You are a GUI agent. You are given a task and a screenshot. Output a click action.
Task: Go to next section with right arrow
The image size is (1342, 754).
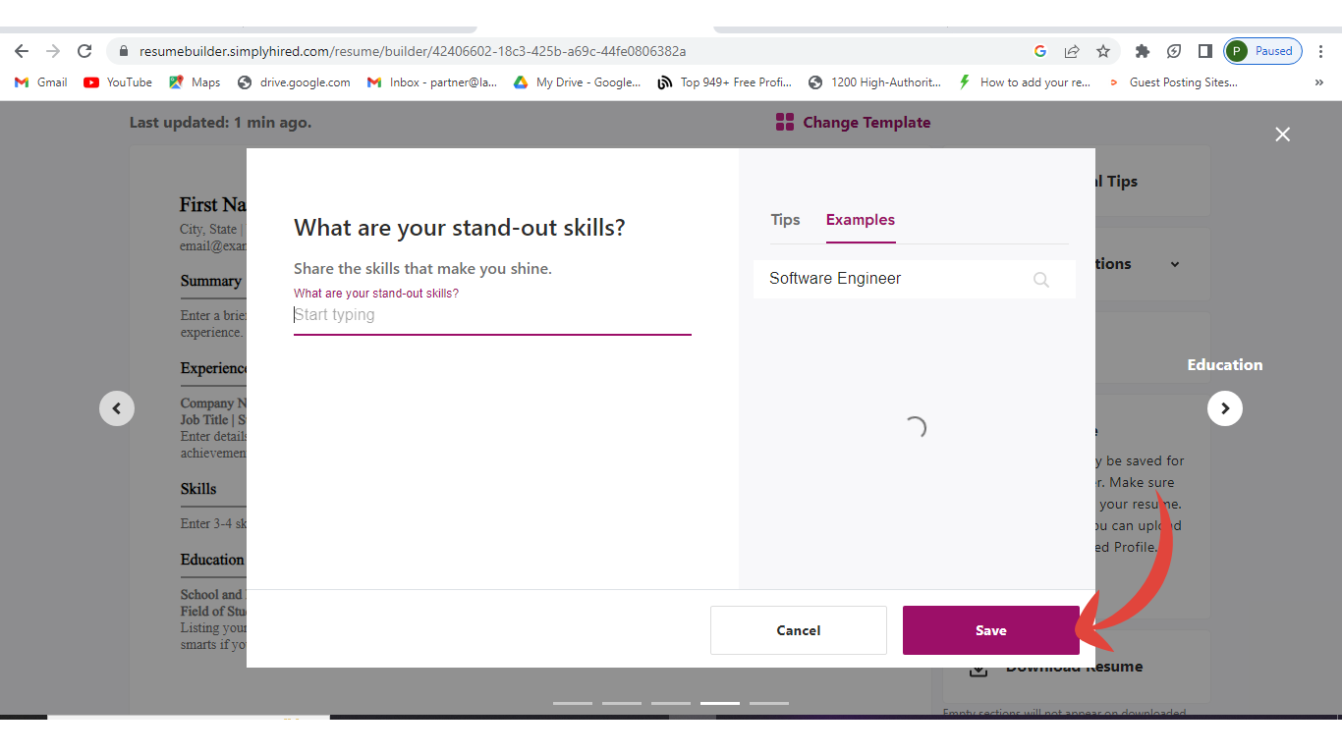pos(1224,408)
